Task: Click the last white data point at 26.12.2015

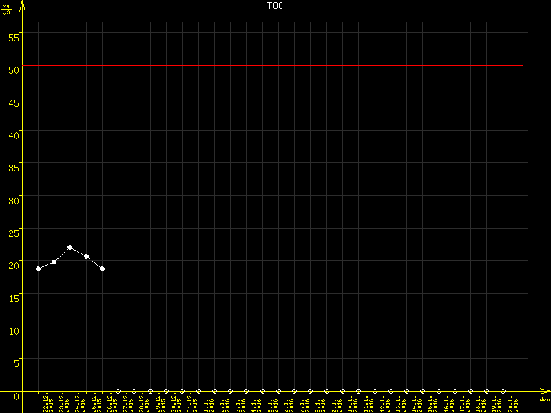Action: (x=102, y=268)
